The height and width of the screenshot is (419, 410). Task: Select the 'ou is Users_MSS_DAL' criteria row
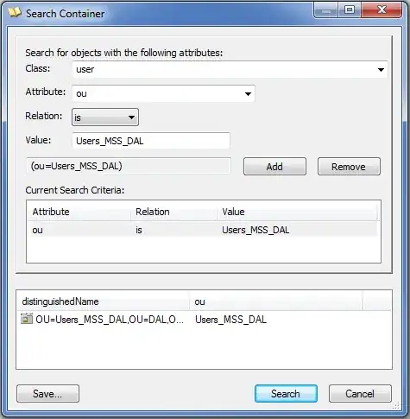(204, 230)
